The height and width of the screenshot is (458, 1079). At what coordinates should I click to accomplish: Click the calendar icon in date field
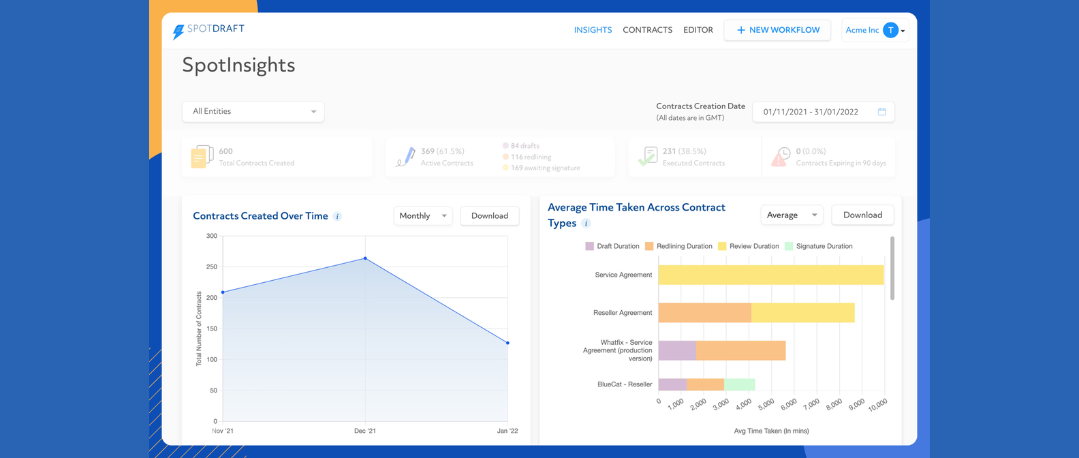pyautogui.click(x=882, y=112)
